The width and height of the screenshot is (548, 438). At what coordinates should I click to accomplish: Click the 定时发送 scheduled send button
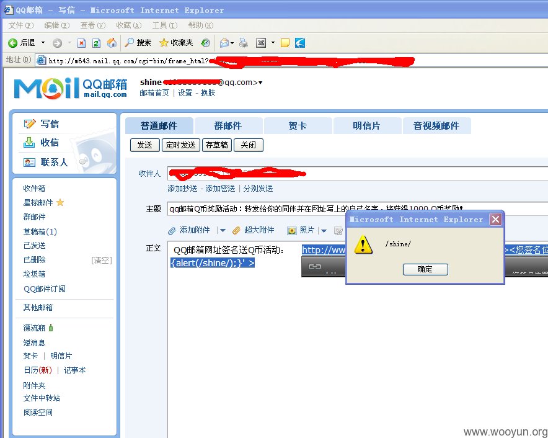pyautogui.click(x=180, y=145)
